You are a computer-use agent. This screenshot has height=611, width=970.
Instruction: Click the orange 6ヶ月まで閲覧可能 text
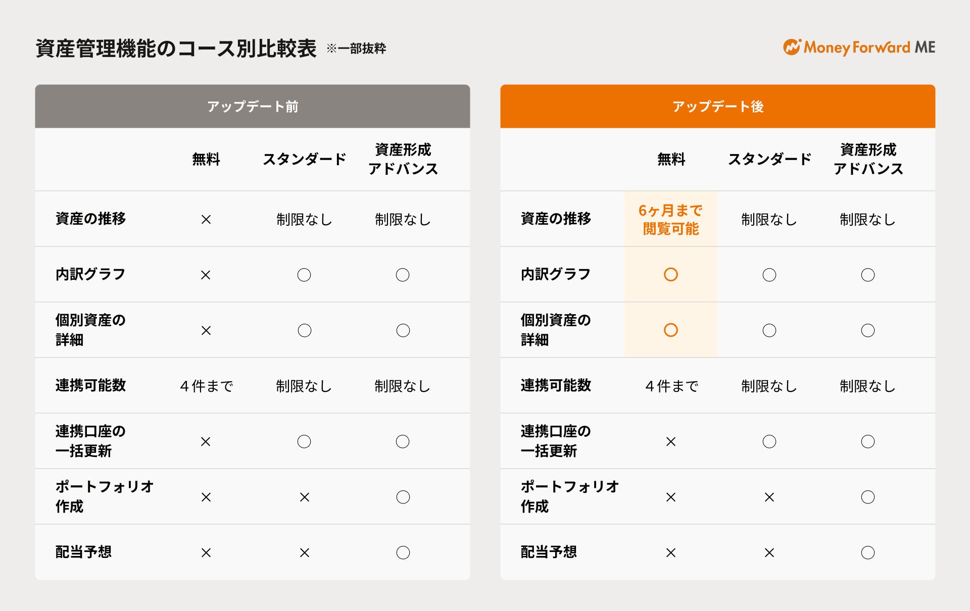click(670, 219)
